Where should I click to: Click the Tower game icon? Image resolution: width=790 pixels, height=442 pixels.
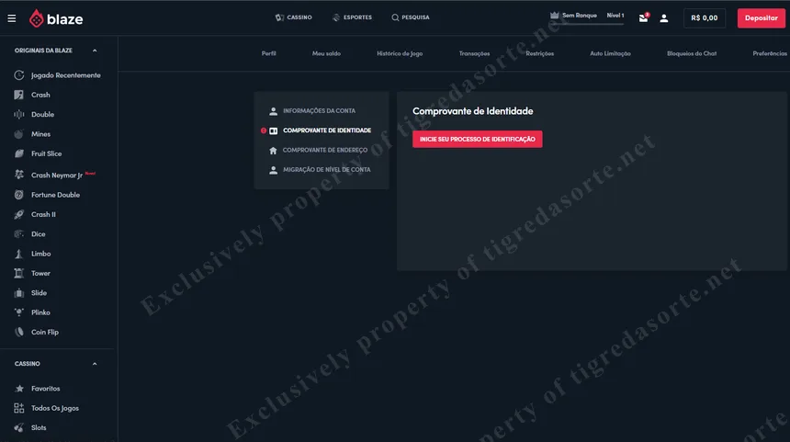(19, 273)
